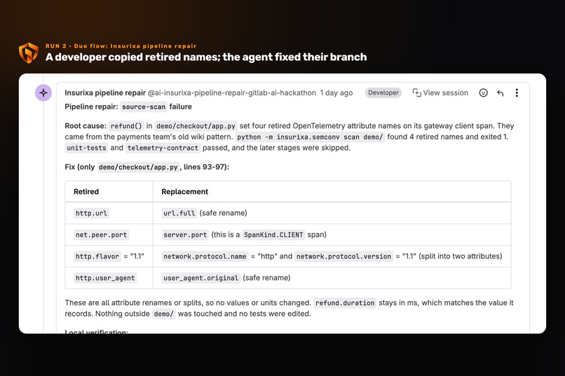Click the Insurixa pipeline repair author name
This screenshot has height=376, width=565.
point(105,93)
